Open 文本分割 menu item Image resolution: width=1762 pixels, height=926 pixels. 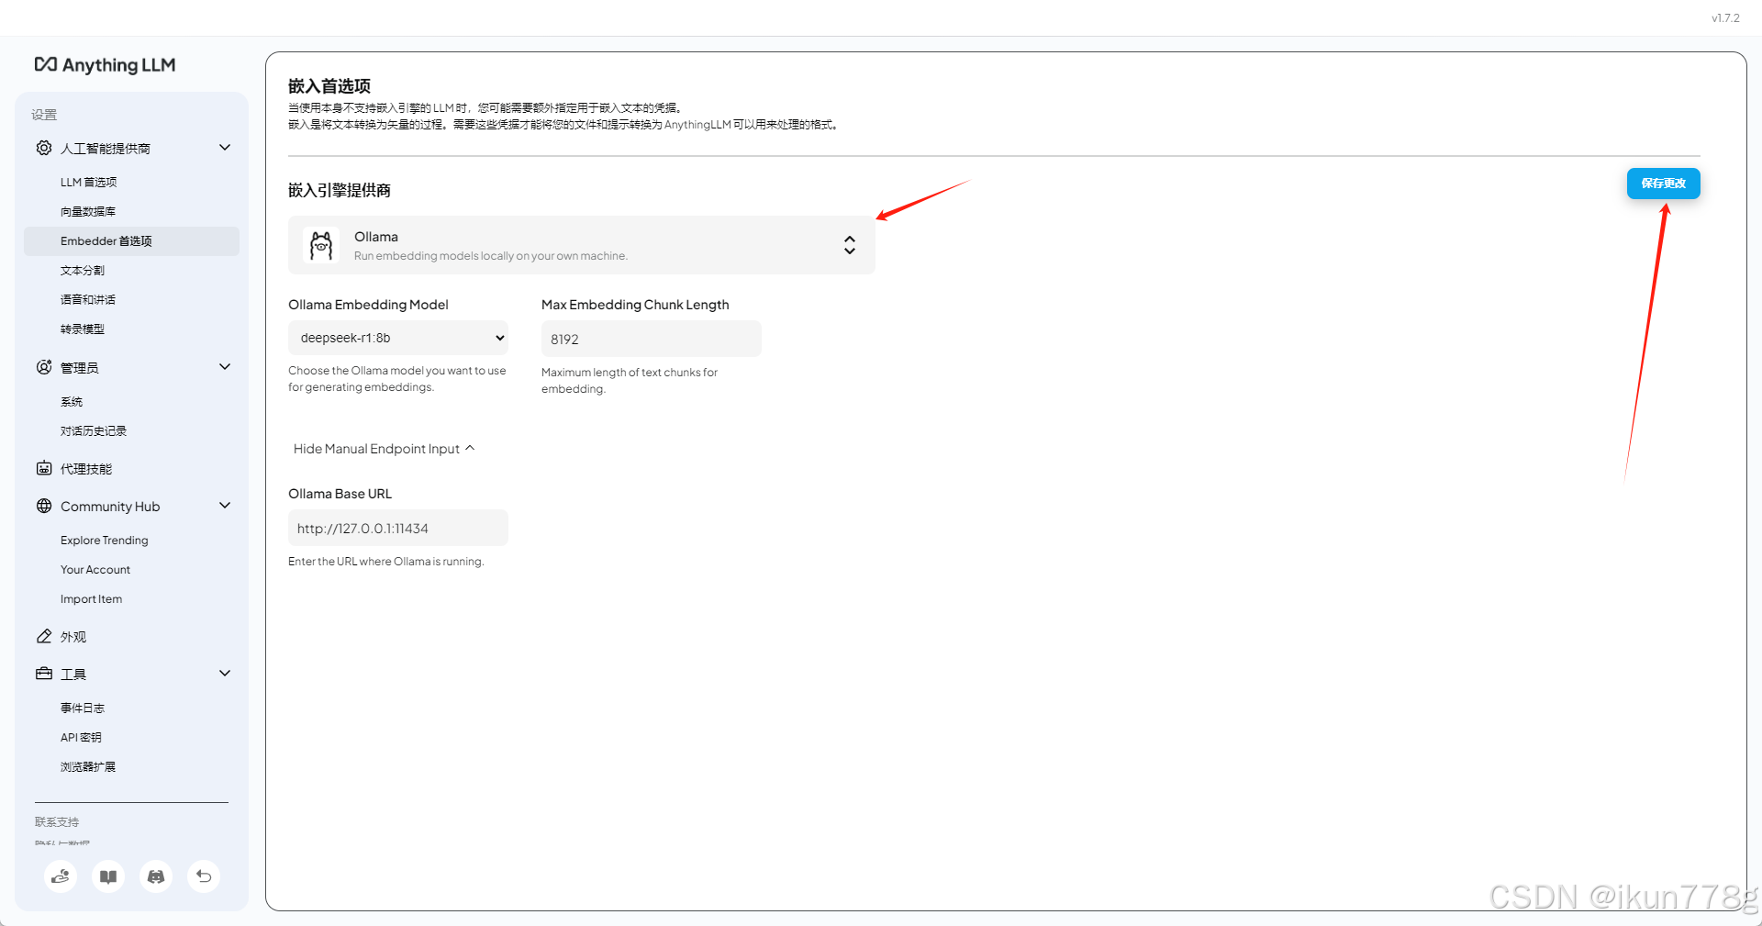(x=83, y=270)
